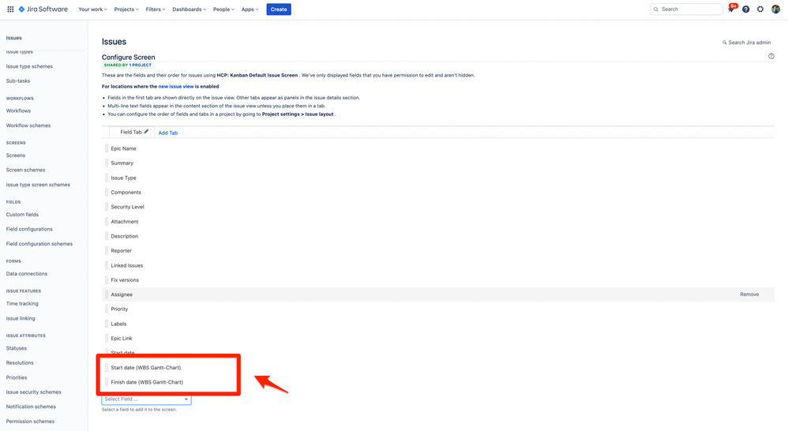Select Finish date (WBS Gantt-Chart) row
788x431 pixels.
click(438, 382)
